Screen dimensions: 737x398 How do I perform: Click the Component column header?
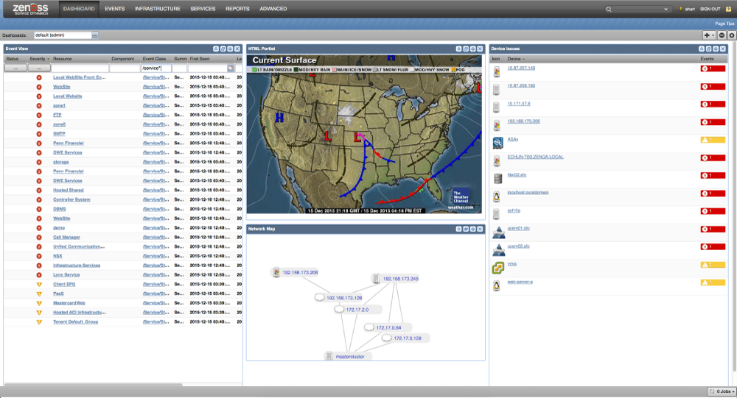click(122, 59)
